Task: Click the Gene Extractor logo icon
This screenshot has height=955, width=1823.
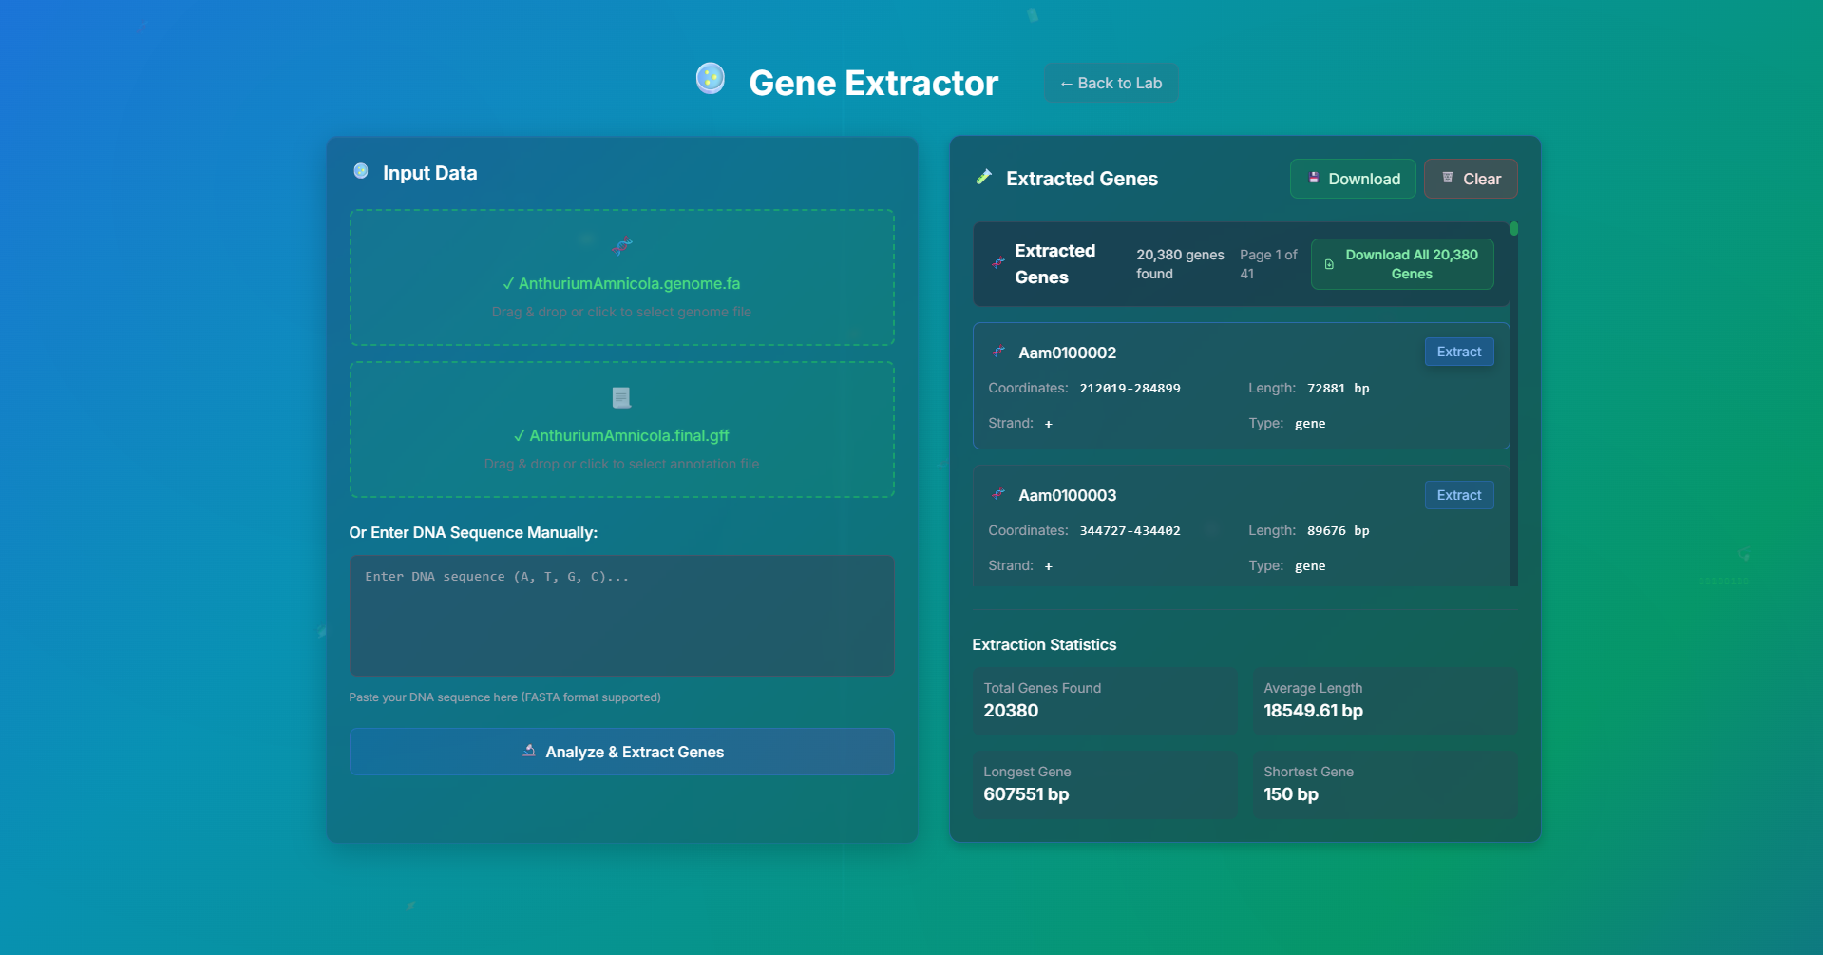Action: tap(711, 80)
